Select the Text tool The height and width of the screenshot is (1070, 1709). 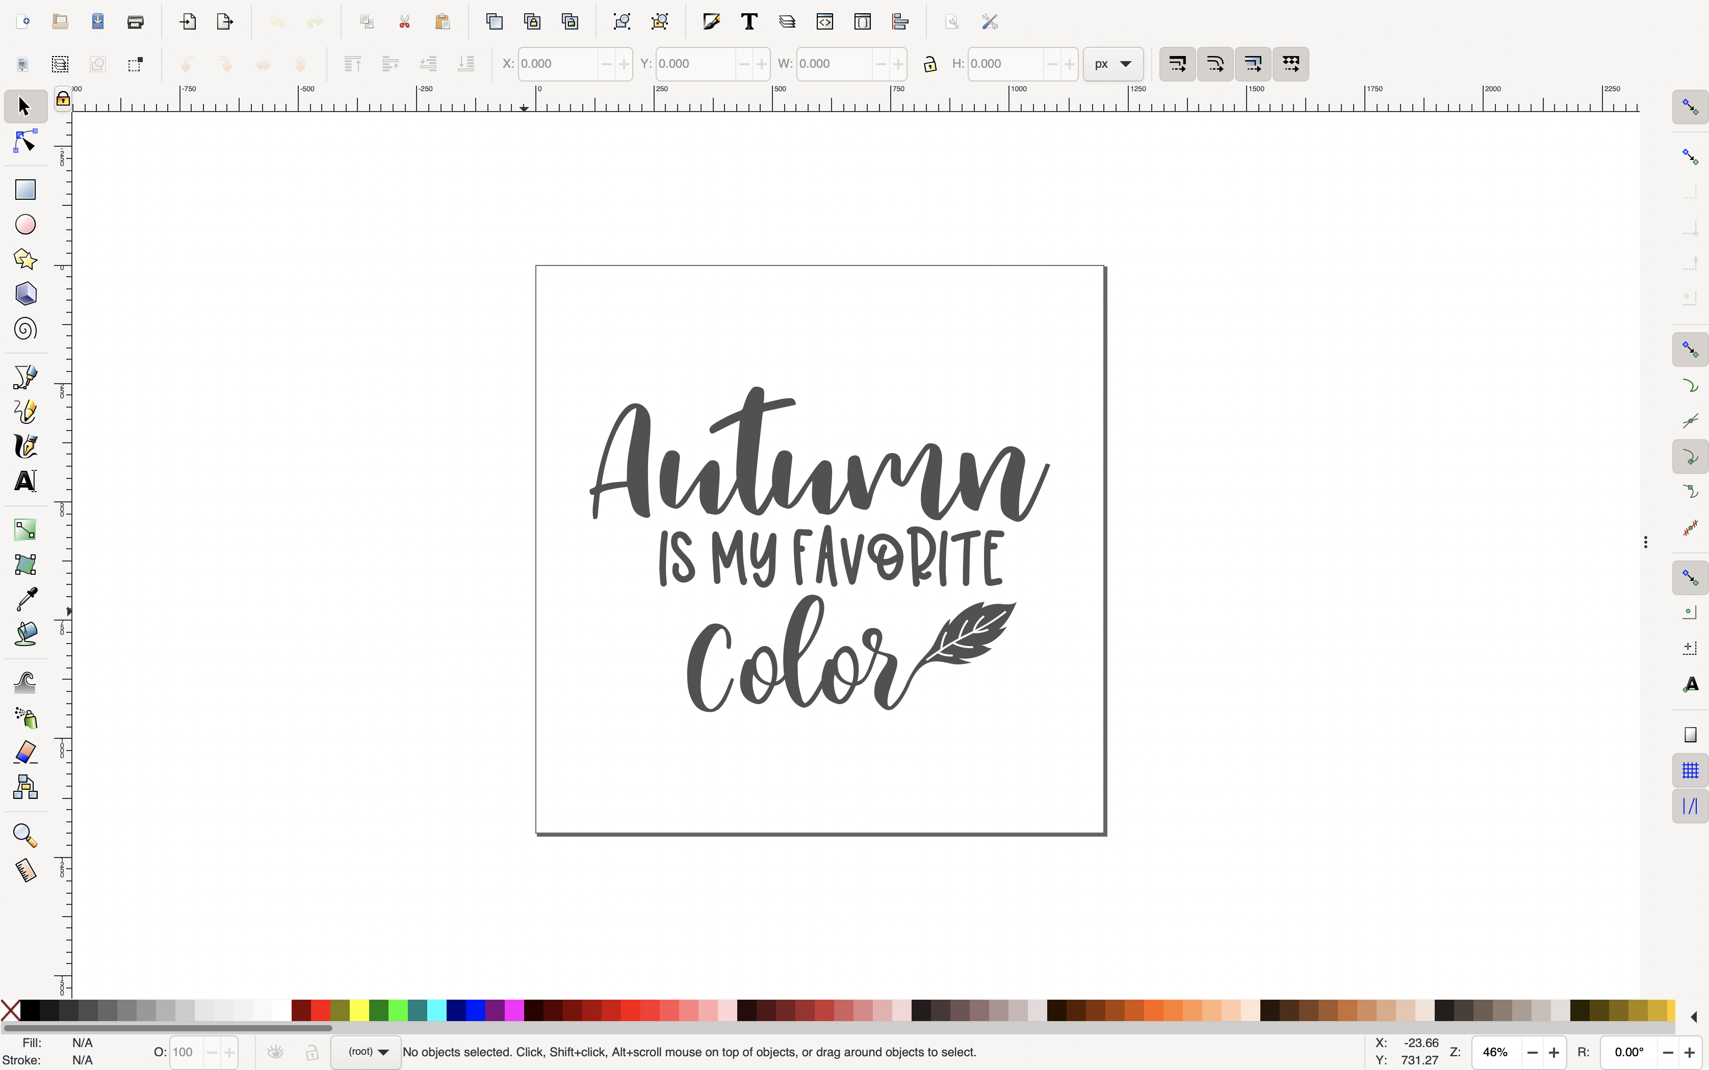25,481
